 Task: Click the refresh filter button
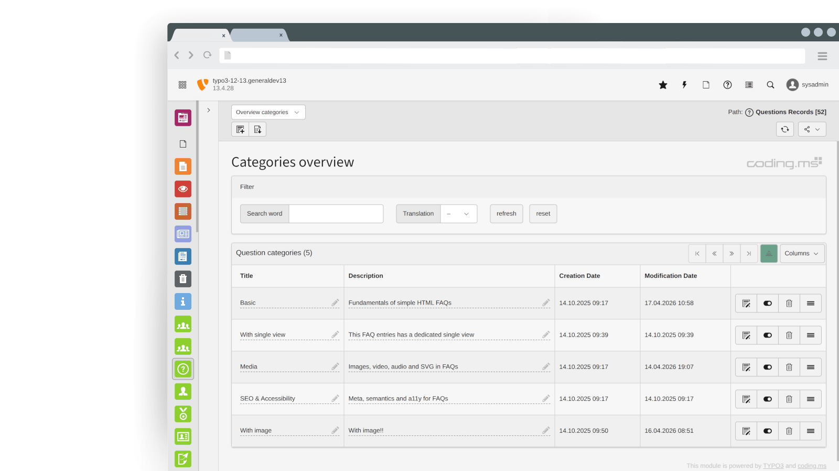[506, 214]
